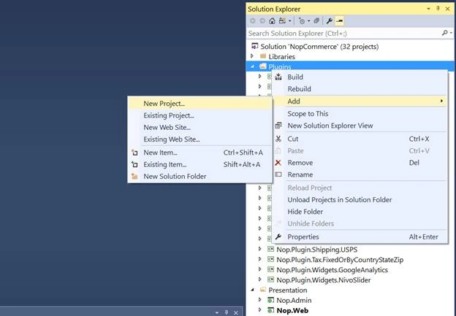Click the red X Remove icon
The image size is (456, 316).
click(278, 163)
